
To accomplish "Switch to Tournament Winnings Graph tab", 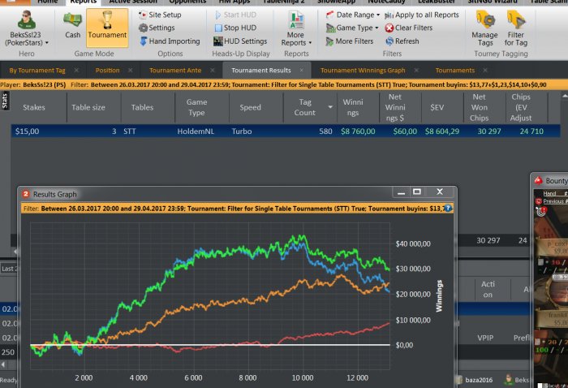I will (362, 71).
